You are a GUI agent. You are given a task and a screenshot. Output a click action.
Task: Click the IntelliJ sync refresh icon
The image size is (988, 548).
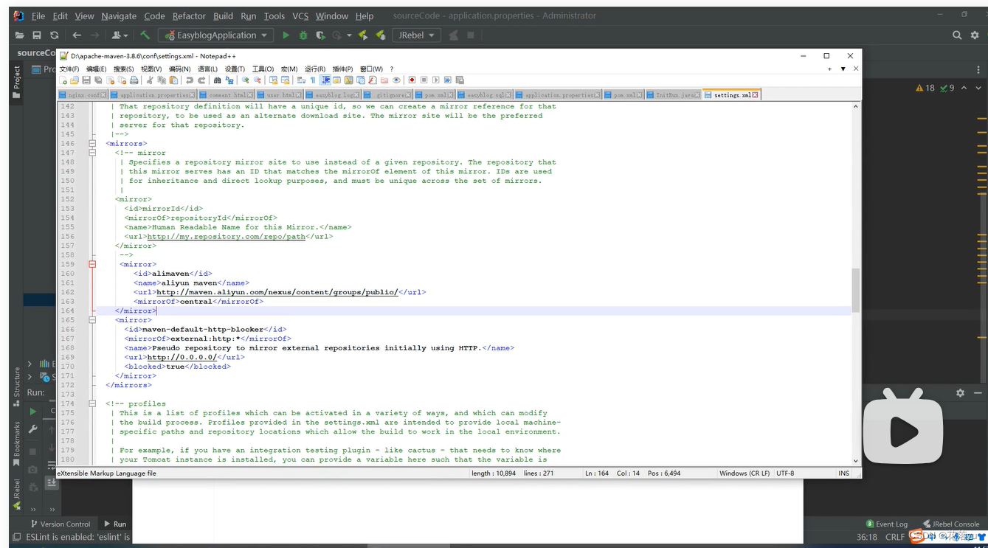[x=54, y=35]
